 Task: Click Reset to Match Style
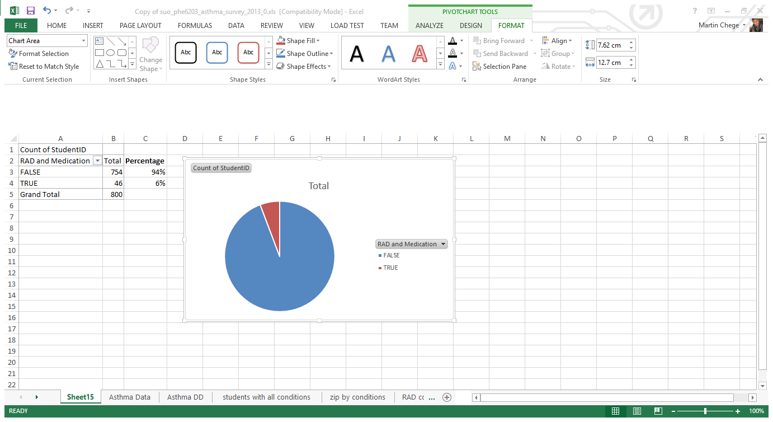click(44, 67)
